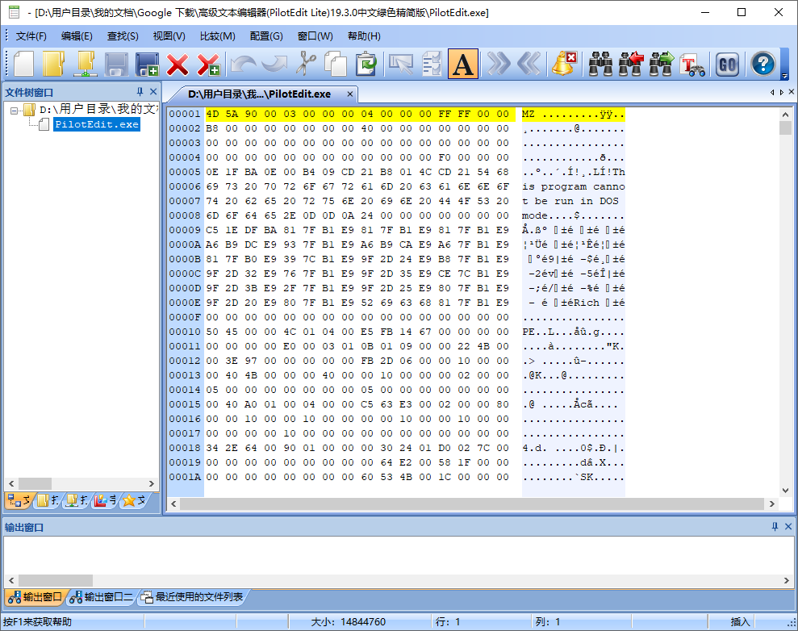Click binoculars with red arrow find previous
This screenshot has width=798, height=631.
pyautogui.click(x=631, y=64)
